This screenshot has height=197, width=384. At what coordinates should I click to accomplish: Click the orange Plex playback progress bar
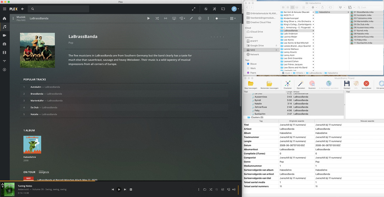pyautogui.click(x=47, y=181)
